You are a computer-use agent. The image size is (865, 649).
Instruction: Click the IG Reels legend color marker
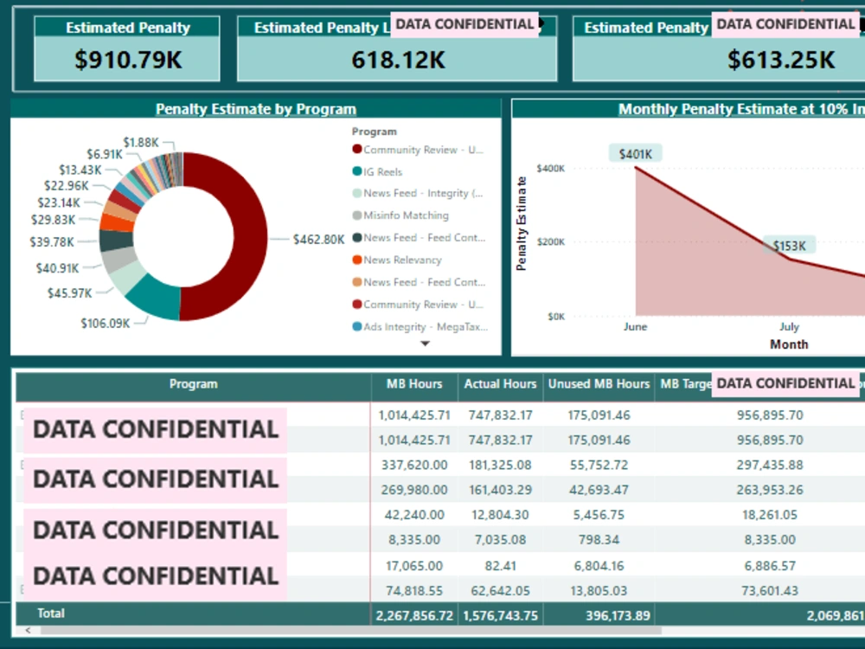pos(356,170)
